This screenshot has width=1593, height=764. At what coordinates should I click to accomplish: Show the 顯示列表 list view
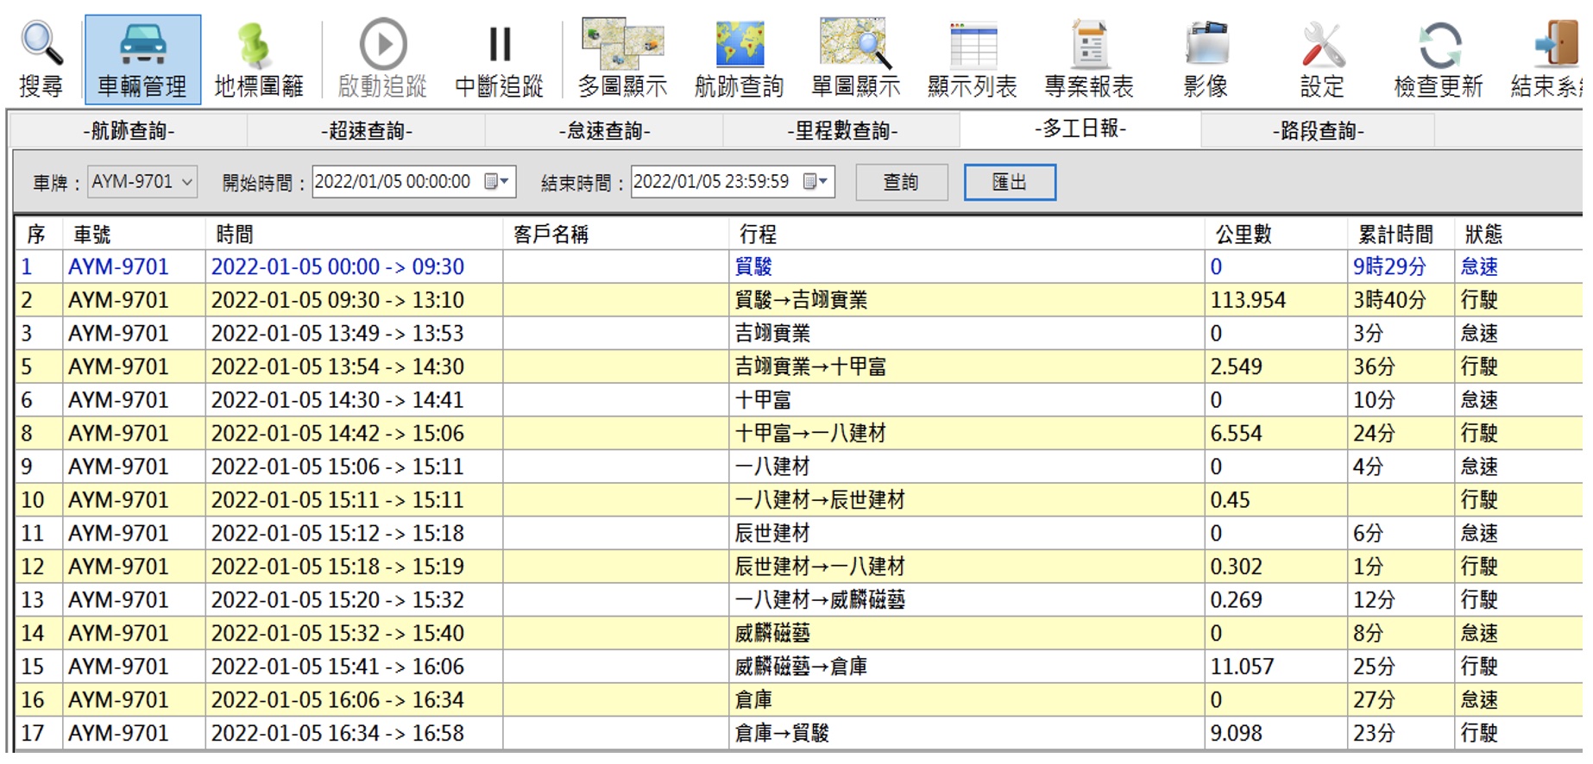973,45
